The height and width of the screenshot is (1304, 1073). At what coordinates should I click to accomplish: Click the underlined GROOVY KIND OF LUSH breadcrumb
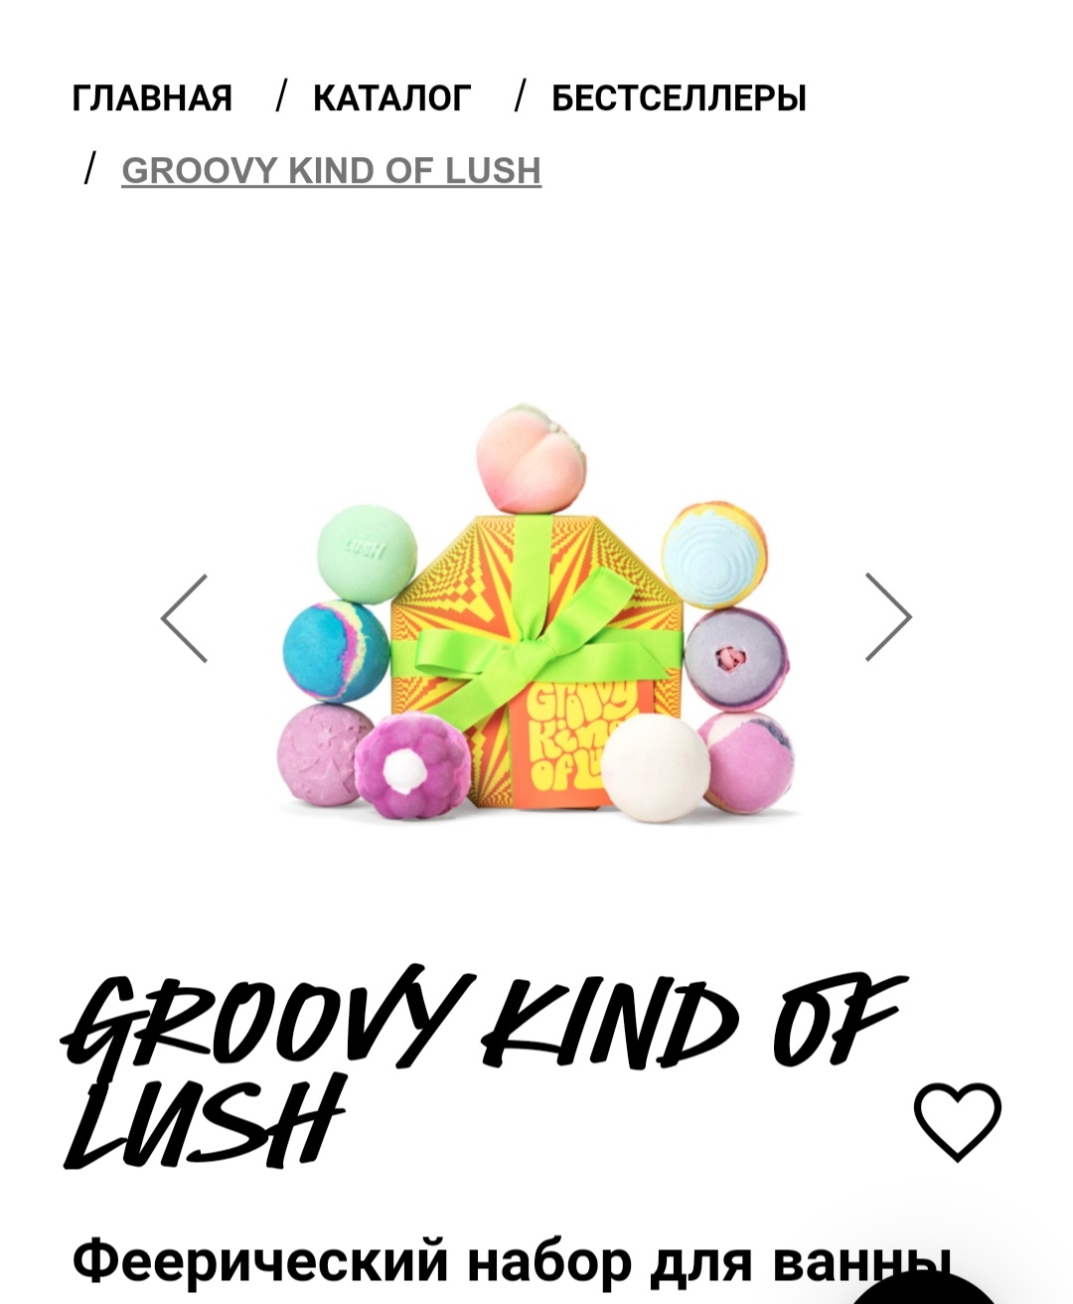(x=331, y=171)
